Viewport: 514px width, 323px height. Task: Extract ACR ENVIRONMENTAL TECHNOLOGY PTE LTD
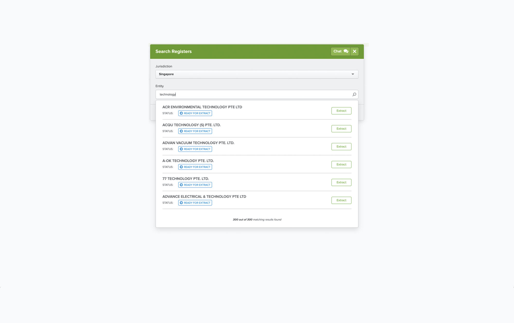point(341,111)
